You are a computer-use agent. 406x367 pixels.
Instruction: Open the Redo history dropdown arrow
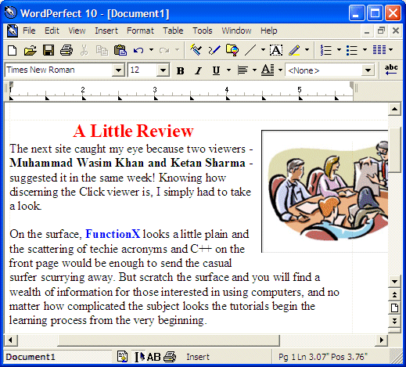point(177,49)
